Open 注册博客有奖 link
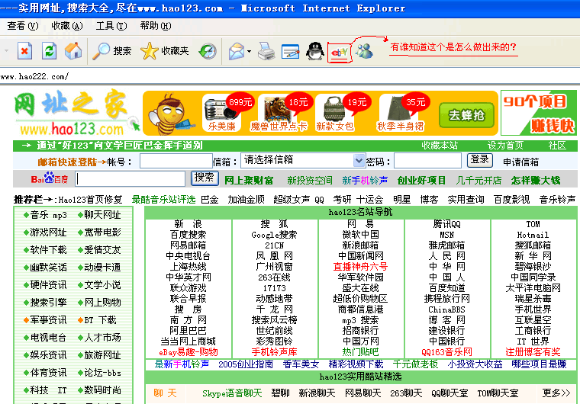Screen dimensions: 580x404 click(x=533, y=352)
